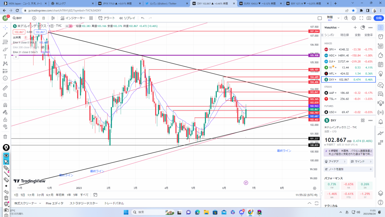Select the crosshair cursor tool

pos(5,27)
